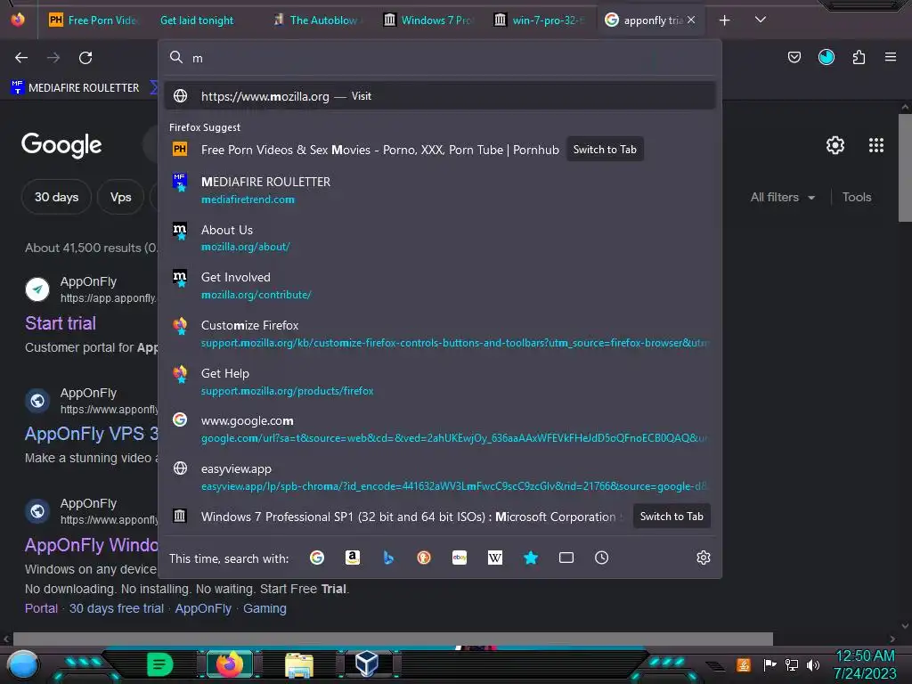Search this time with Google icon

click(x=317, y=558)
